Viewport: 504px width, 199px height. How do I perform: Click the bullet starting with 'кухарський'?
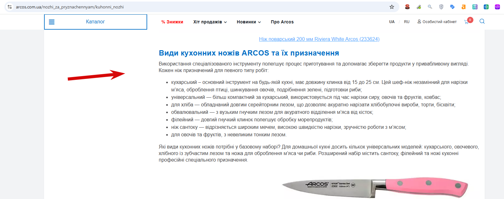click(319, 86)
